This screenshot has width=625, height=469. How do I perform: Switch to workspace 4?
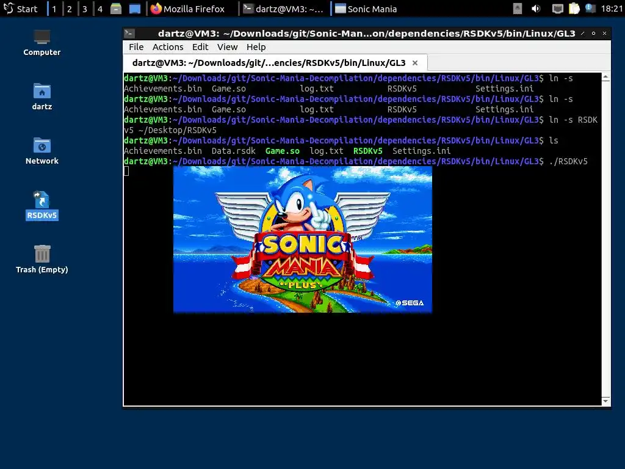point(100,9)
